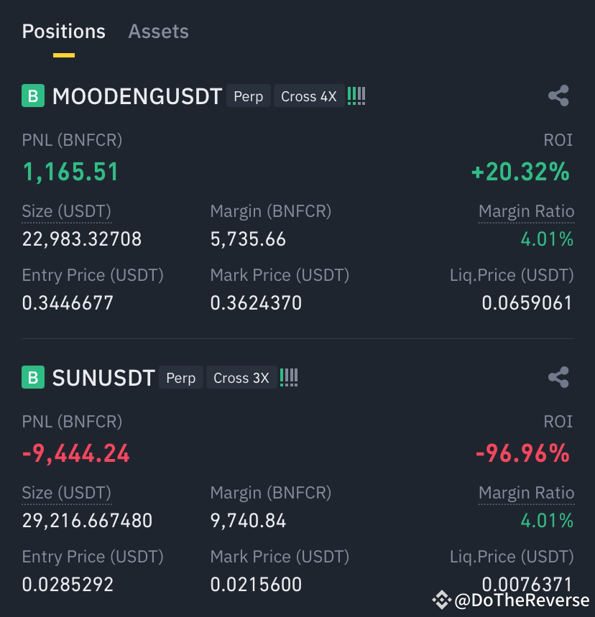Tap the Binance logo watermark
This screenshot has width=595, height=617.
[441, 600]
